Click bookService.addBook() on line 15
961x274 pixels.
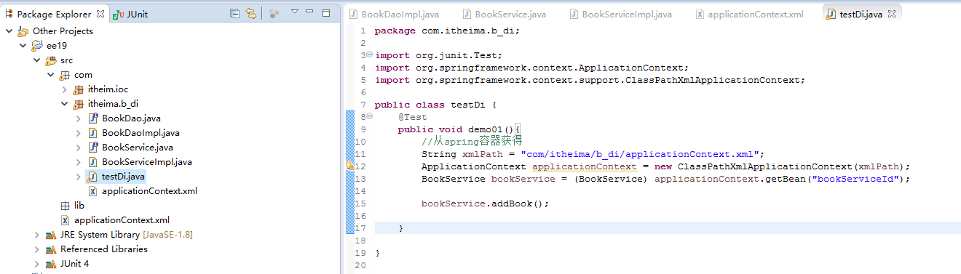(x=485, y=204)
